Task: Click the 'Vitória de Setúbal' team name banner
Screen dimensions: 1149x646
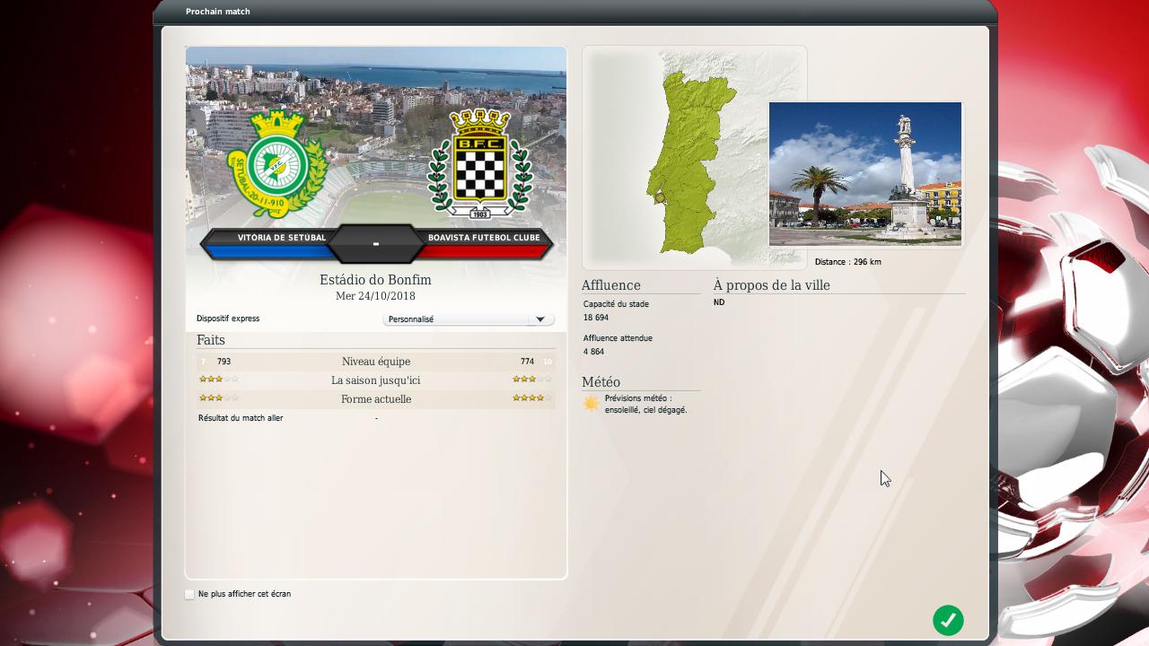Action: click(x=282, y=238)
